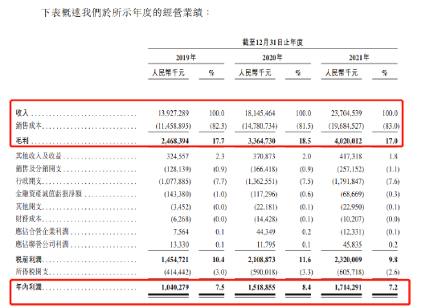
Task: Click 2019 administrative expenses (1,077,885)
Action: pos(174,182)
